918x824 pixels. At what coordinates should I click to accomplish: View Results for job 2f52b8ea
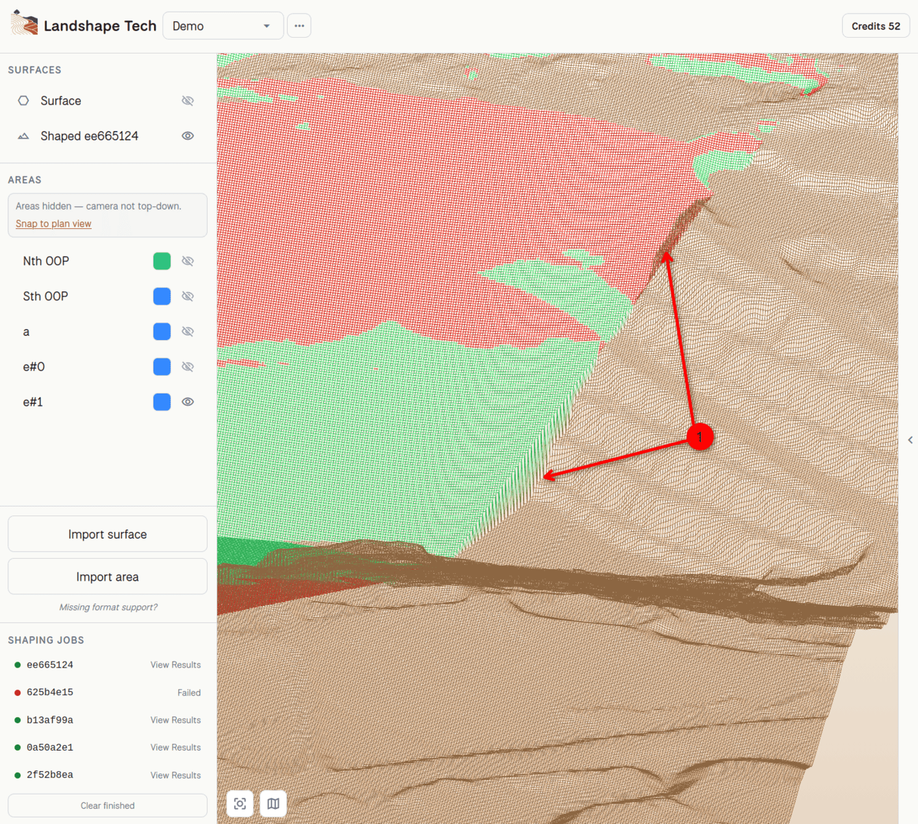pyautogui.click(x=175, y=775)
